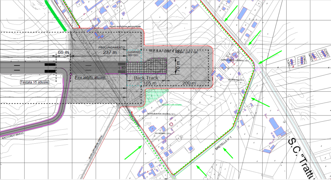Click the "Testata 15 attuale" label
Viewport: 331px width, 180px height.
(x=35, y=82)
